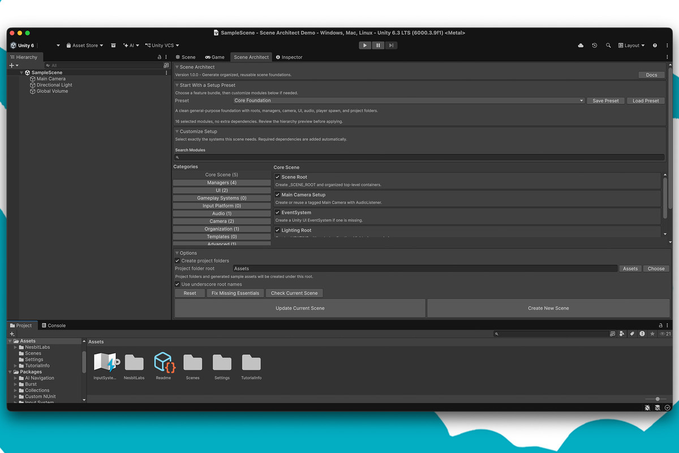The image size is (679, 453).
Task: Click the Project search by log type icon
Action: point(642,334)
